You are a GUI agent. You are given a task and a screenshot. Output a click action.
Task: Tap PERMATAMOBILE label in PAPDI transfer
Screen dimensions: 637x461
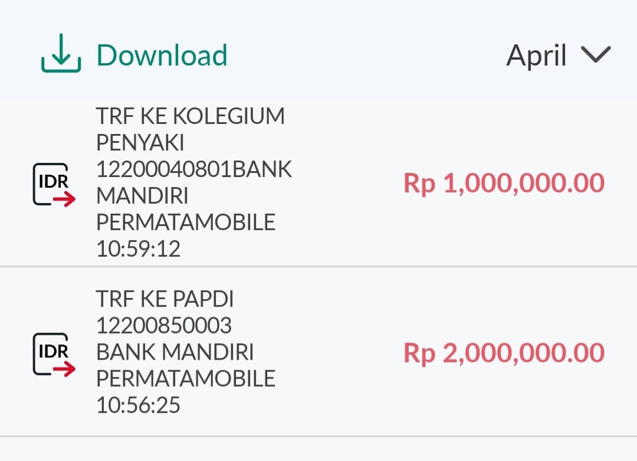[x=185, y=379]
